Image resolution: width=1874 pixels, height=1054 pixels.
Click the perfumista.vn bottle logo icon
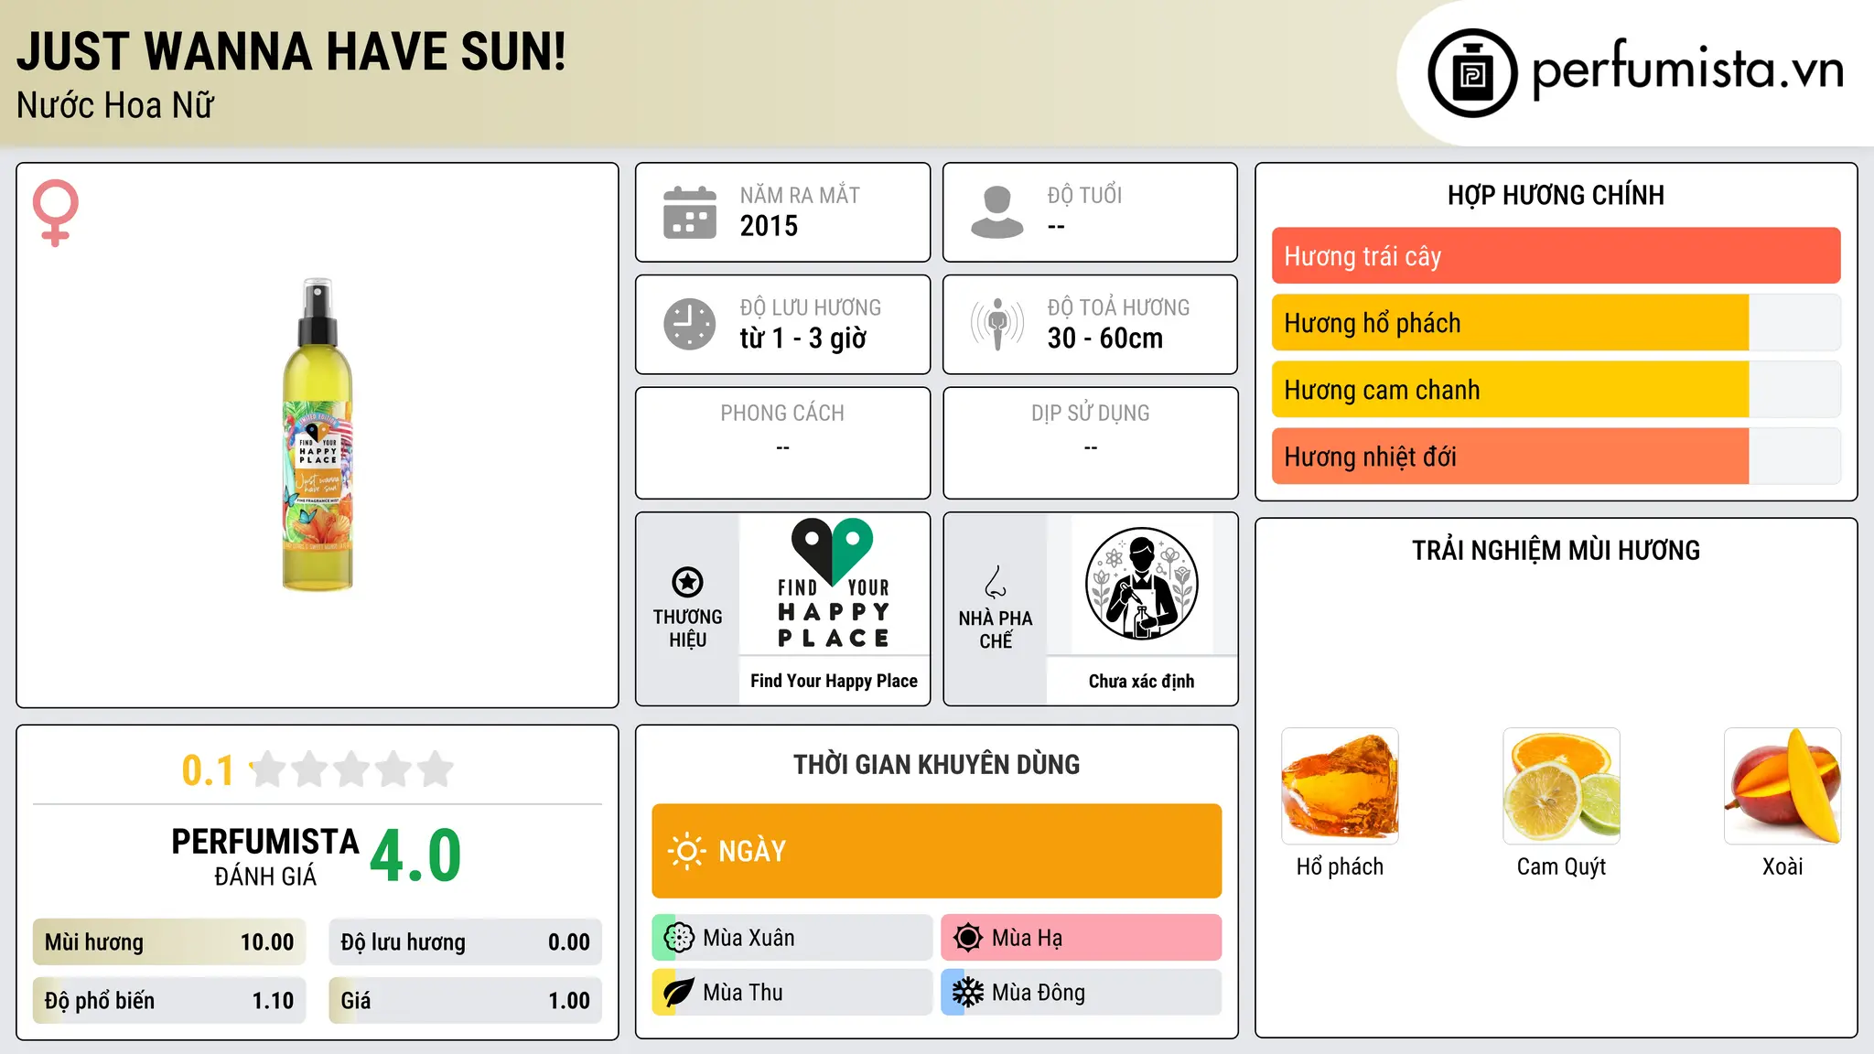(x=1472, y=73)
